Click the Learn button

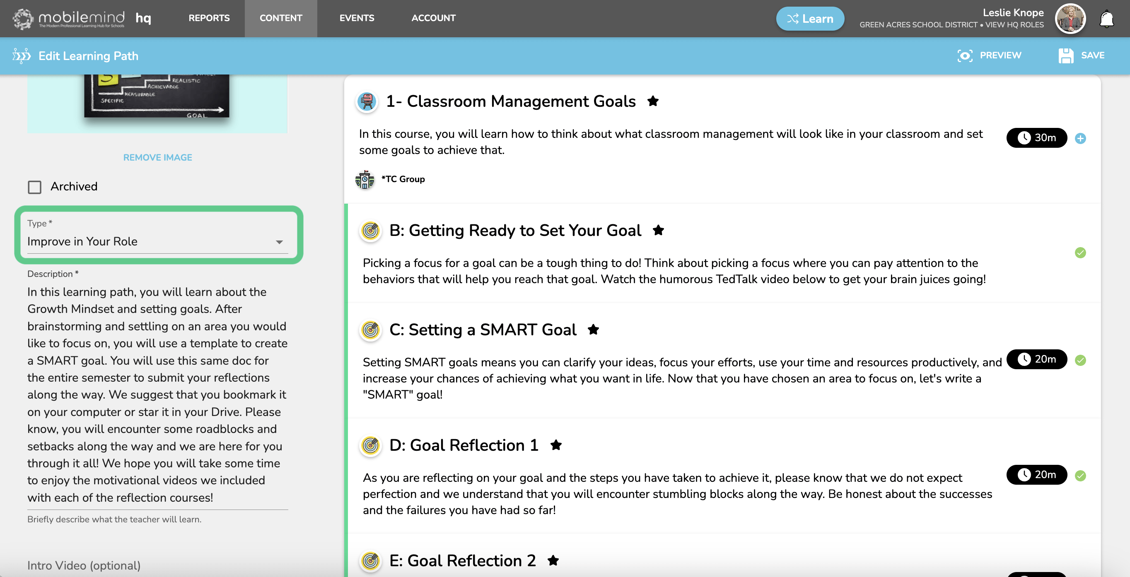click(x=809, y=19)
